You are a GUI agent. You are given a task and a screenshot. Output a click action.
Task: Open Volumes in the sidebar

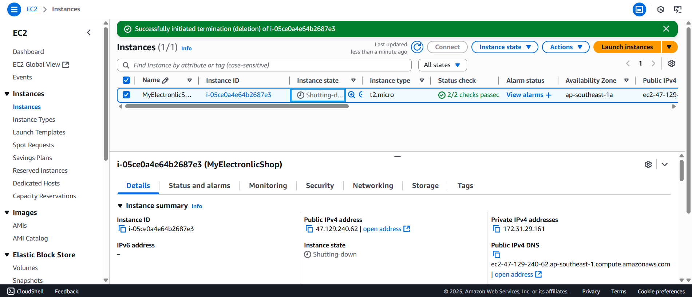click(x=25, y=268)
